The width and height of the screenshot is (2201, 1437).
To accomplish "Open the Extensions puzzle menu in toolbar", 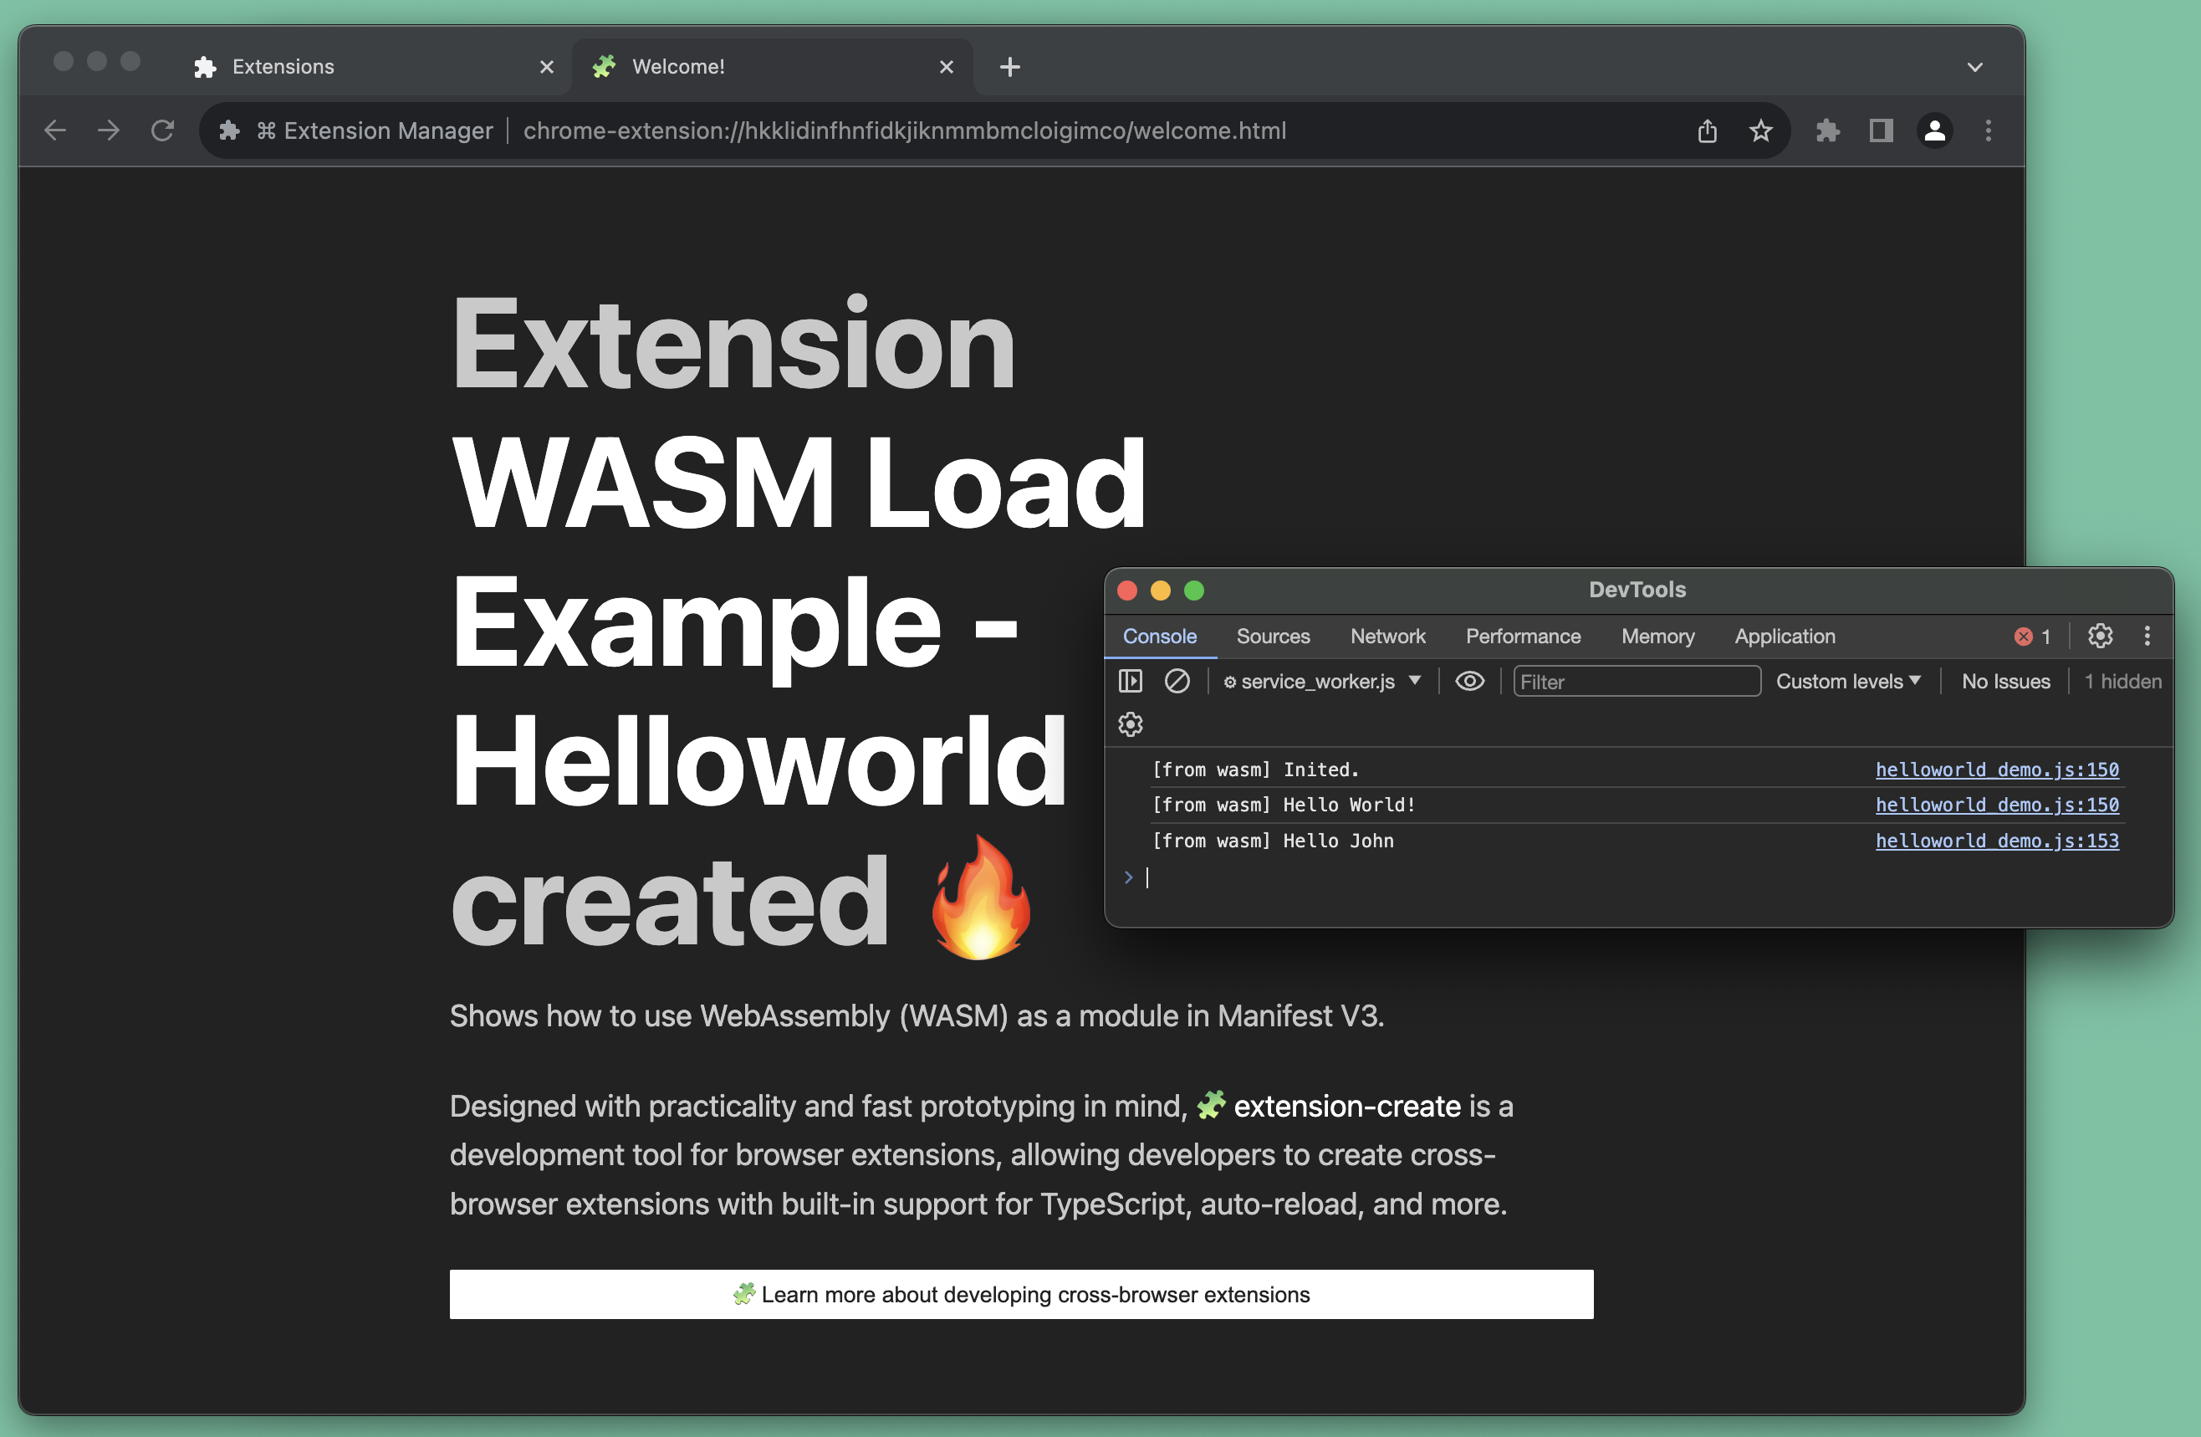I will click(1827, 130).
